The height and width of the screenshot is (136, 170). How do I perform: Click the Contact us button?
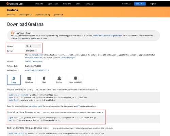pos(140,4)
